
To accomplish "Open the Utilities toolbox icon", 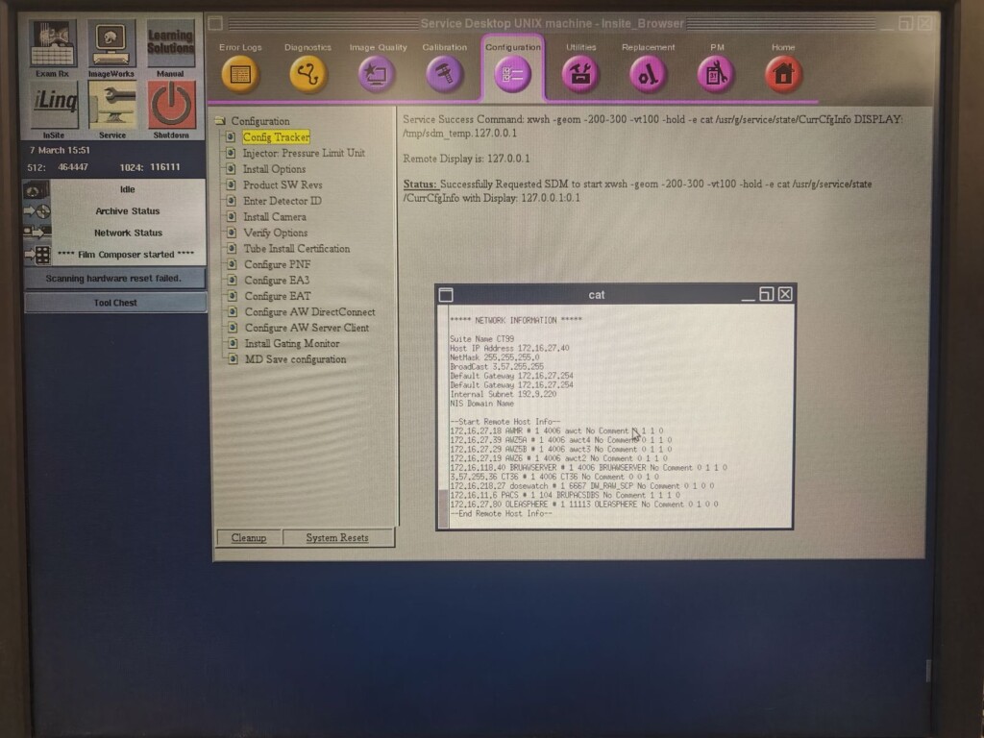I will (x=580, y=74).
